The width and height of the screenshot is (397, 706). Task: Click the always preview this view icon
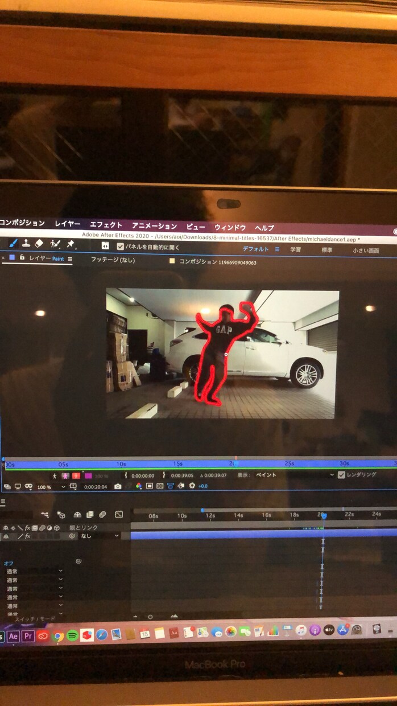6,487
